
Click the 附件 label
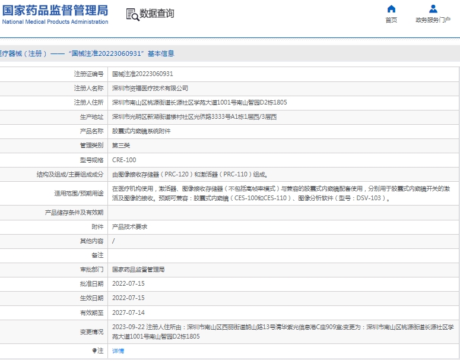(97, 227)
